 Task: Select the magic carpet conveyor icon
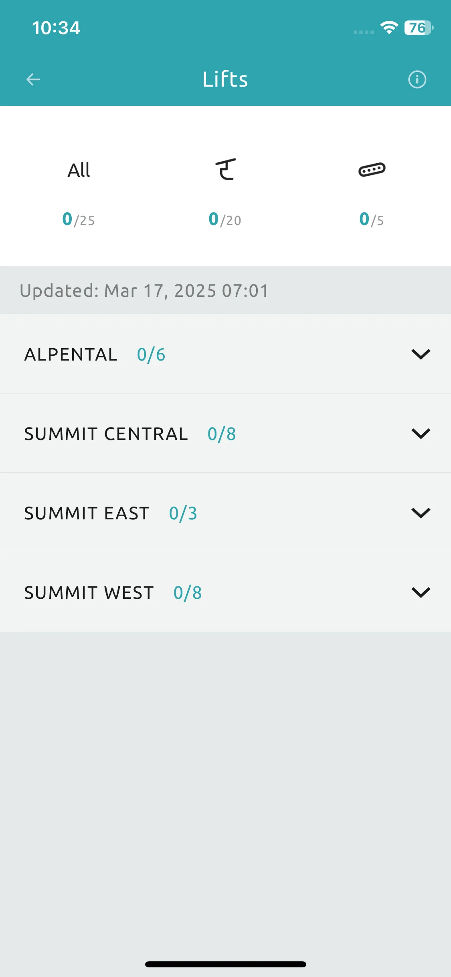(x=372, y=170)
